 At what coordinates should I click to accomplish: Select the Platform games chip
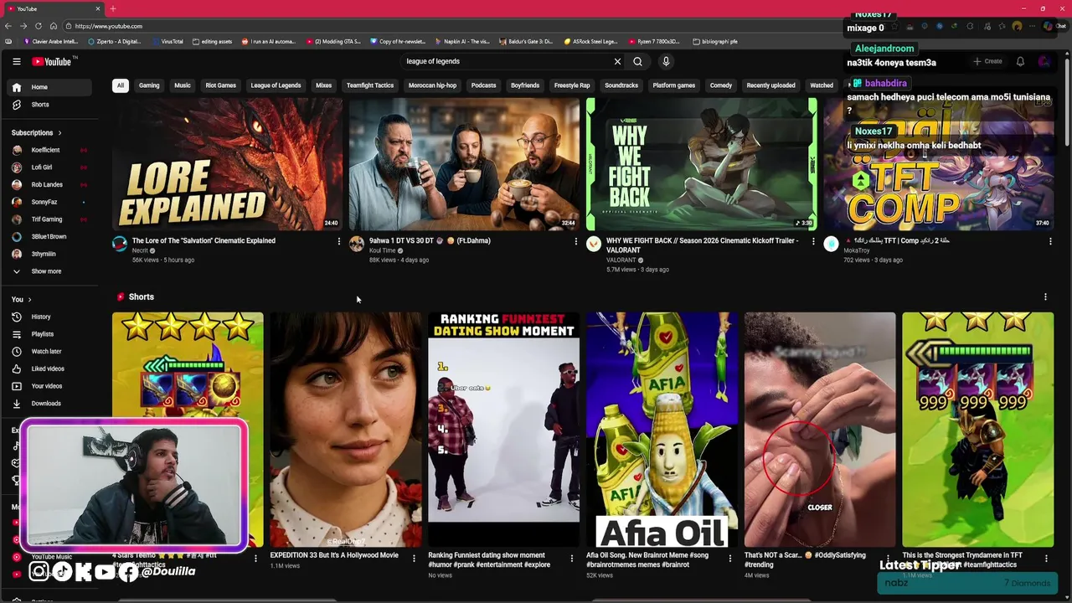[674, 85]
